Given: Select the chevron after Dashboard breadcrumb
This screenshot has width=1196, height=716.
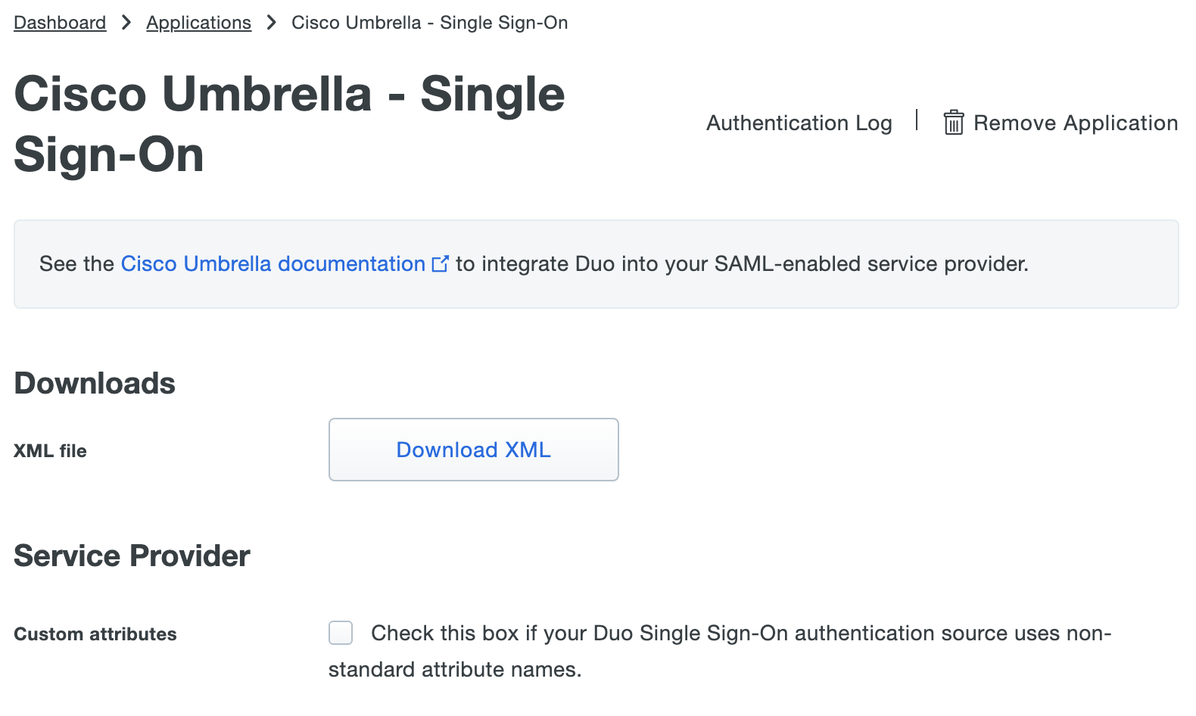Looking at the screenshot, I should pos(126,23).
